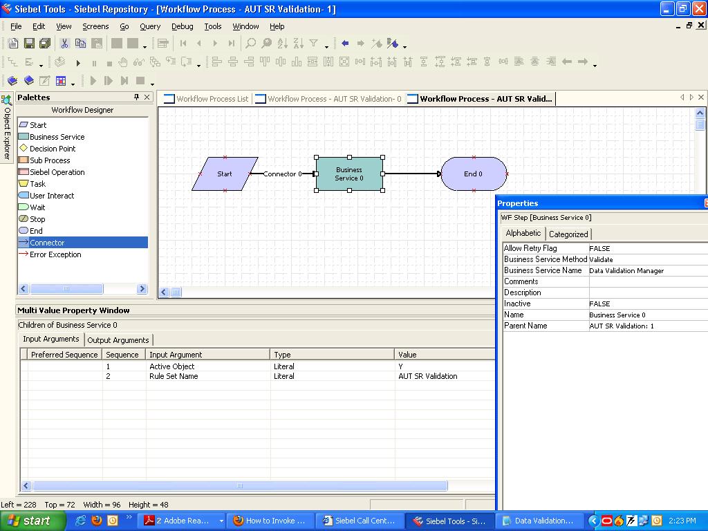This screenshot has width=708, height=531.
Task: Open the Object Explorer side tab
Action: tap(7, 128)
